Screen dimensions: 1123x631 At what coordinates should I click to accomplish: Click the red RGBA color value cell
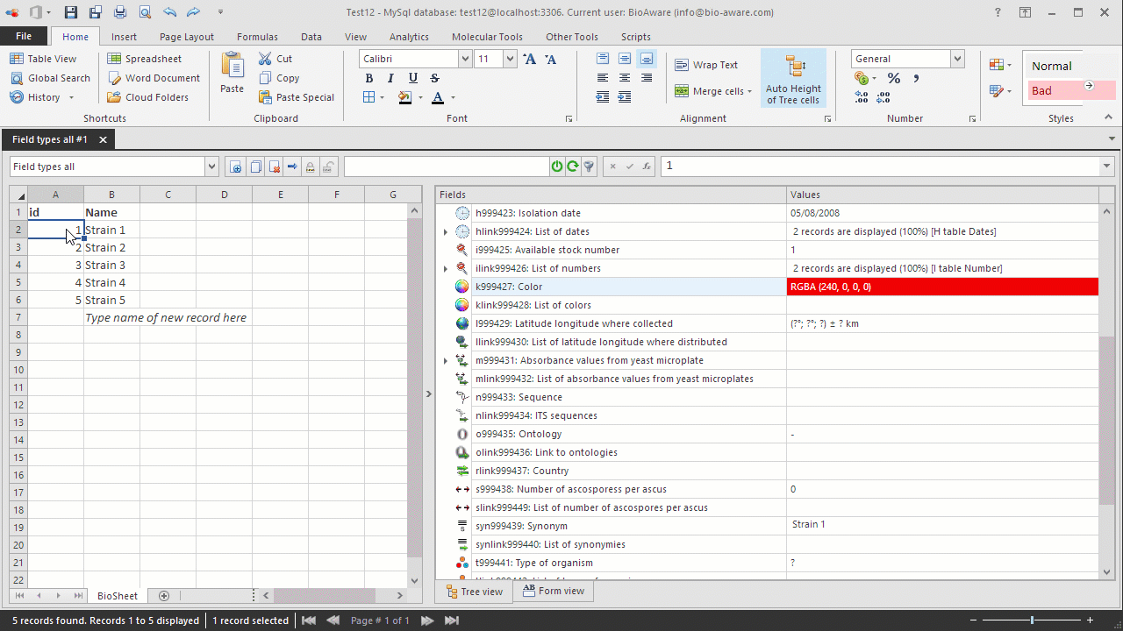coord(942,287)
